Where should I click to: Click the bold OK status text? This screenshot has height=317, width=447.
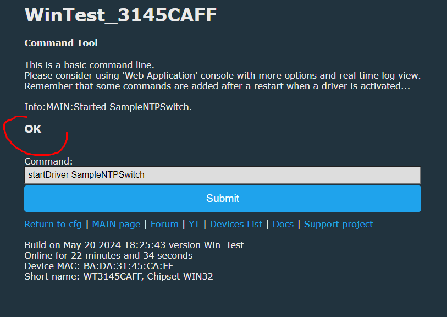pos(33,129)
